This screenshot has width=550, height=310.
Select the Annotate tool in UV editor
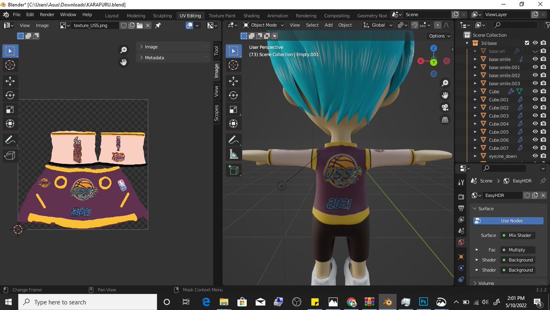[10, 140]
